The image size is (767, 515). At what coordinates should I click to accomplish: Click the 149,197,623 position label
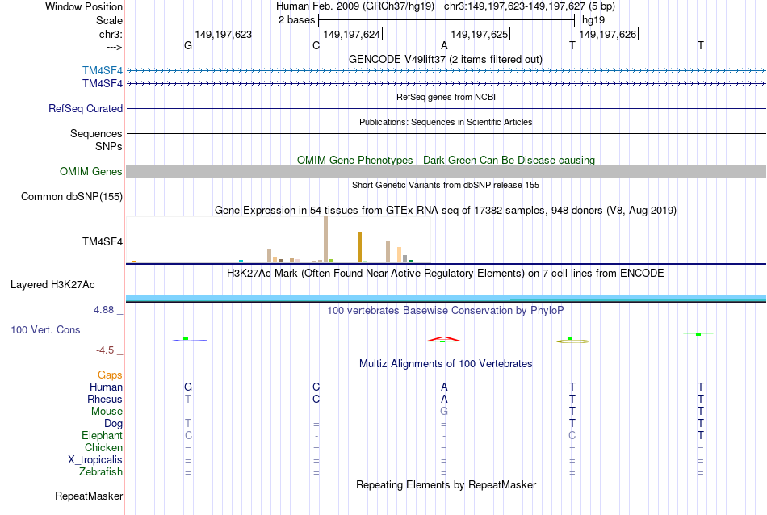[223, 34]
